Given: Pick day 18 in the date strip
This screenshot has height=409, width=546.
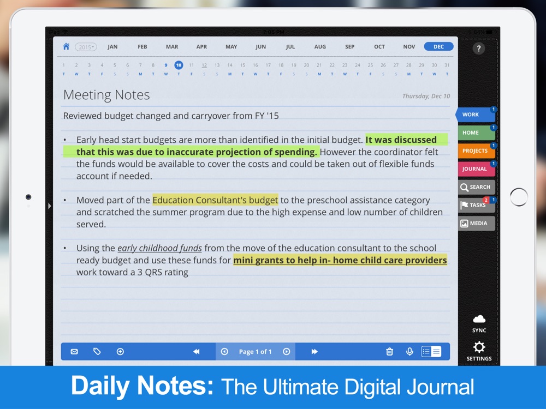Looking at the screenshot, I should pos(281,65).
